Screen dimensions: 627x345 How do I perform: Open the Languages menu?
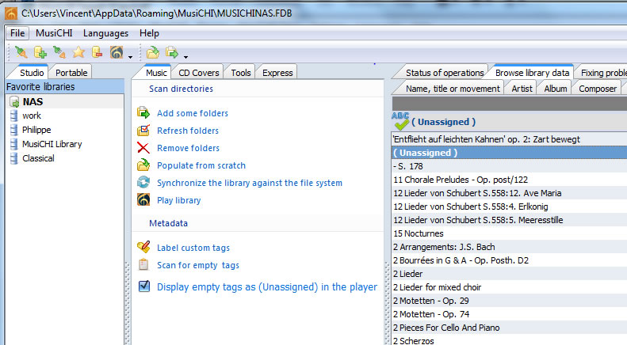point(105,33)
